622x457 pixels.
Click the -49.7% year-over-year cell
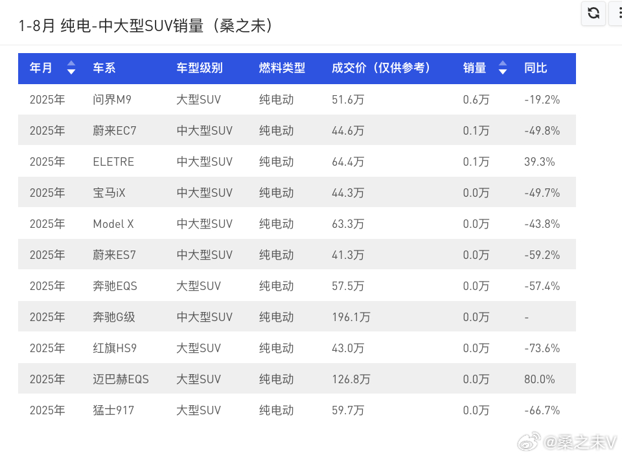542,193
